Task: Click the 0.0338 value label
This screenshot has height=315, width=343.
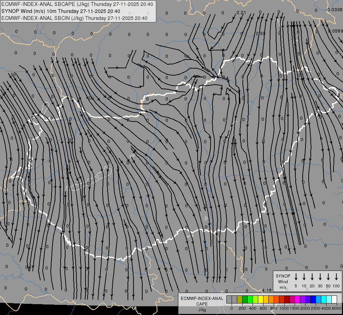Action: (335, 9)
